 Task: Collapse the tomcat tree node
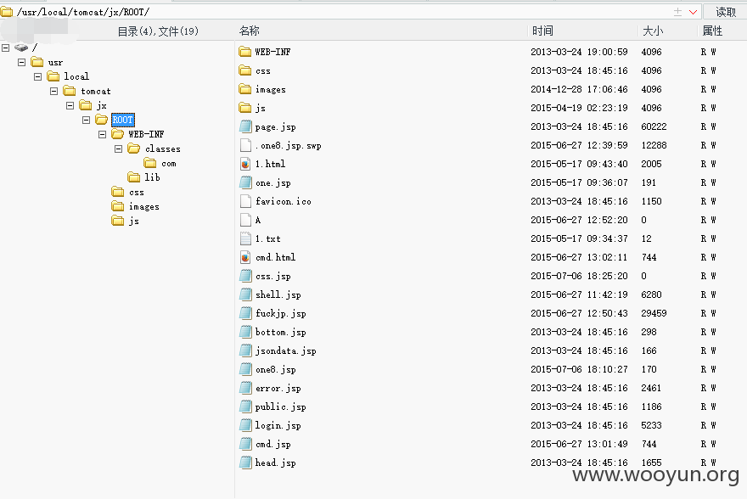(53, 91)
